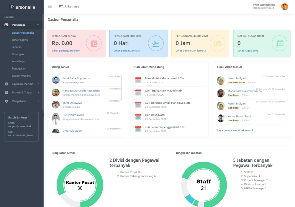Select Dasbor Presensi from sidebar
The image size is (295, 207).
(x=22, y=76)
